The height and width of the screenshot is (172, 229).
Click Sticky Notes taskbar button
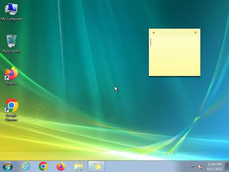(x=96, y=166)
